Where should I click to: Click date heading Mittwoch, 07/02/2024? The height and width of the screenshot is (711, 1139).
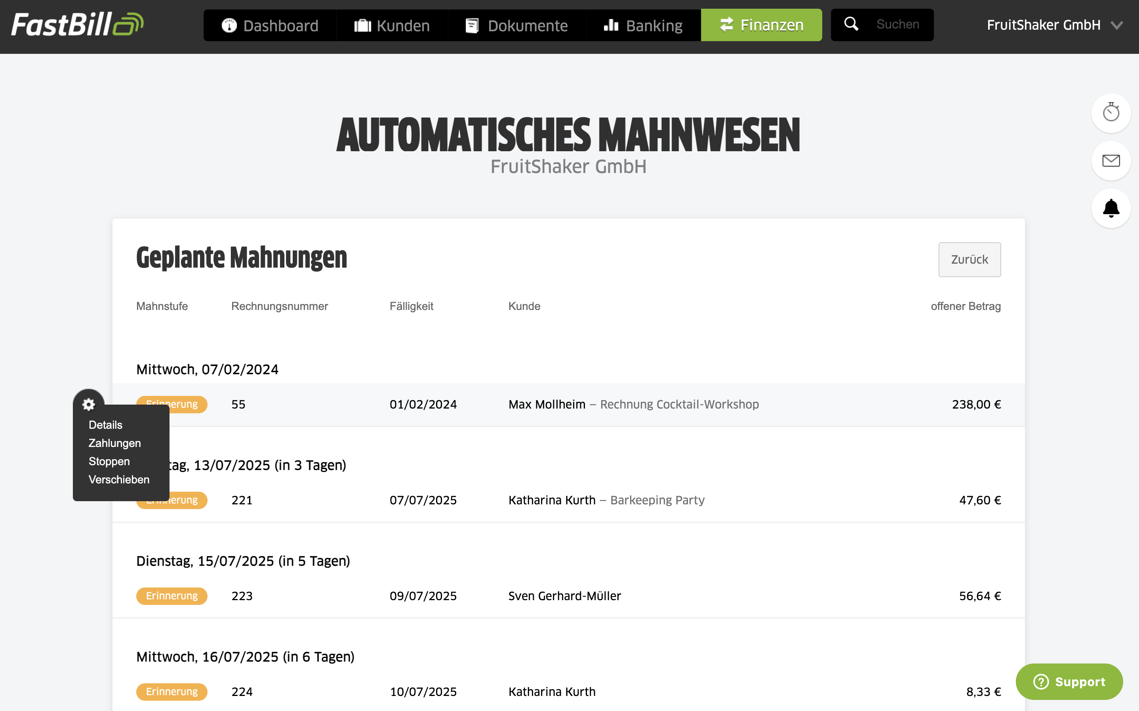(207, 370)
